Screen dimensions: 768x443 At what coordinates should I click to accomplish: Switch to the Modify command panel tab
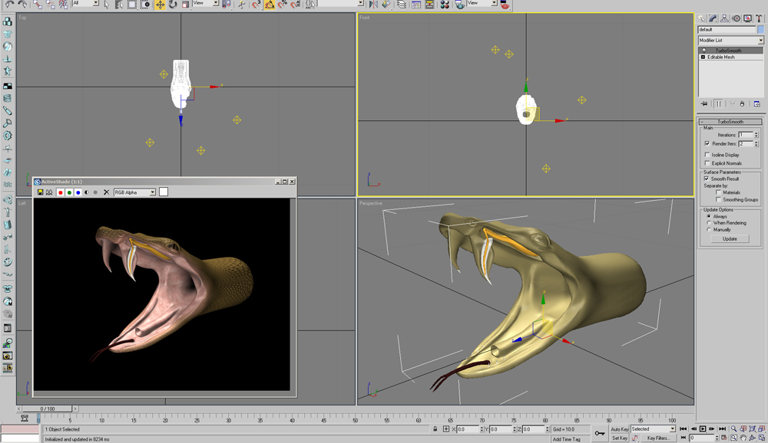(x=713, y=18)
